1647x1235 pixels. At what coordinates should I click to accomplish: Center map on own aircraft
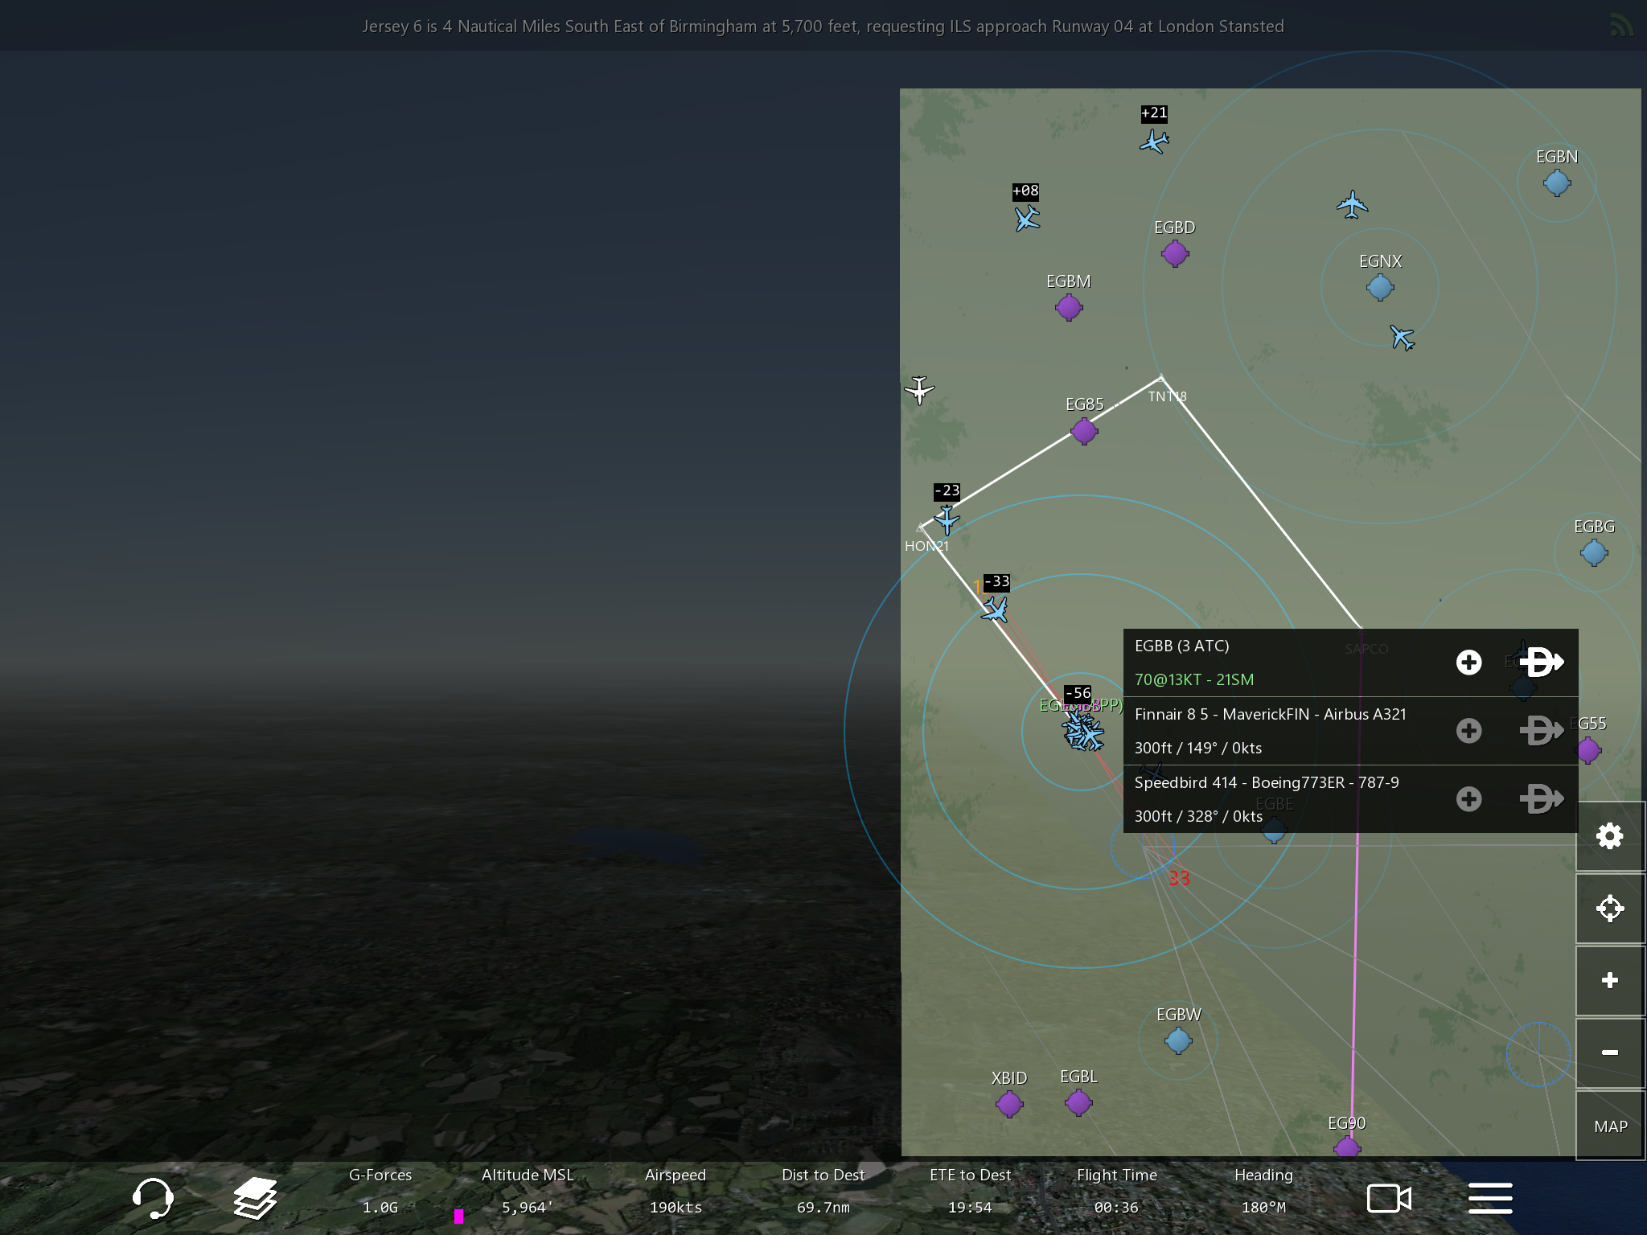(1609, 909)
